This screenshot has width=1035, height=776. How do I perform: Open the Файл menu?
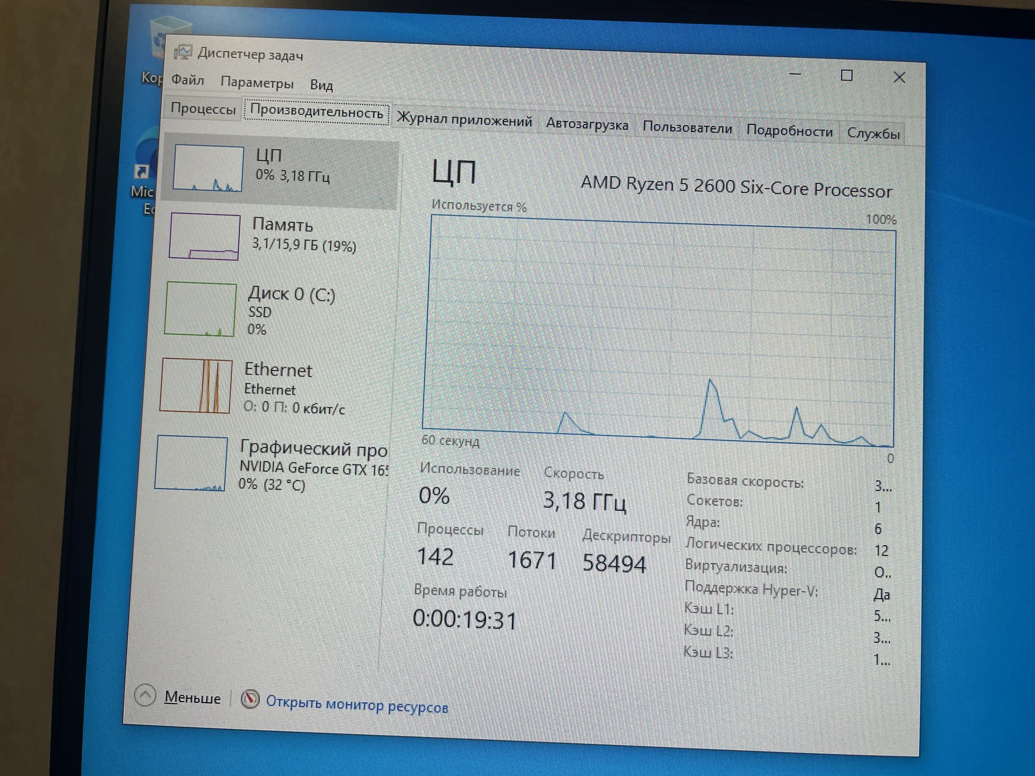188,80
